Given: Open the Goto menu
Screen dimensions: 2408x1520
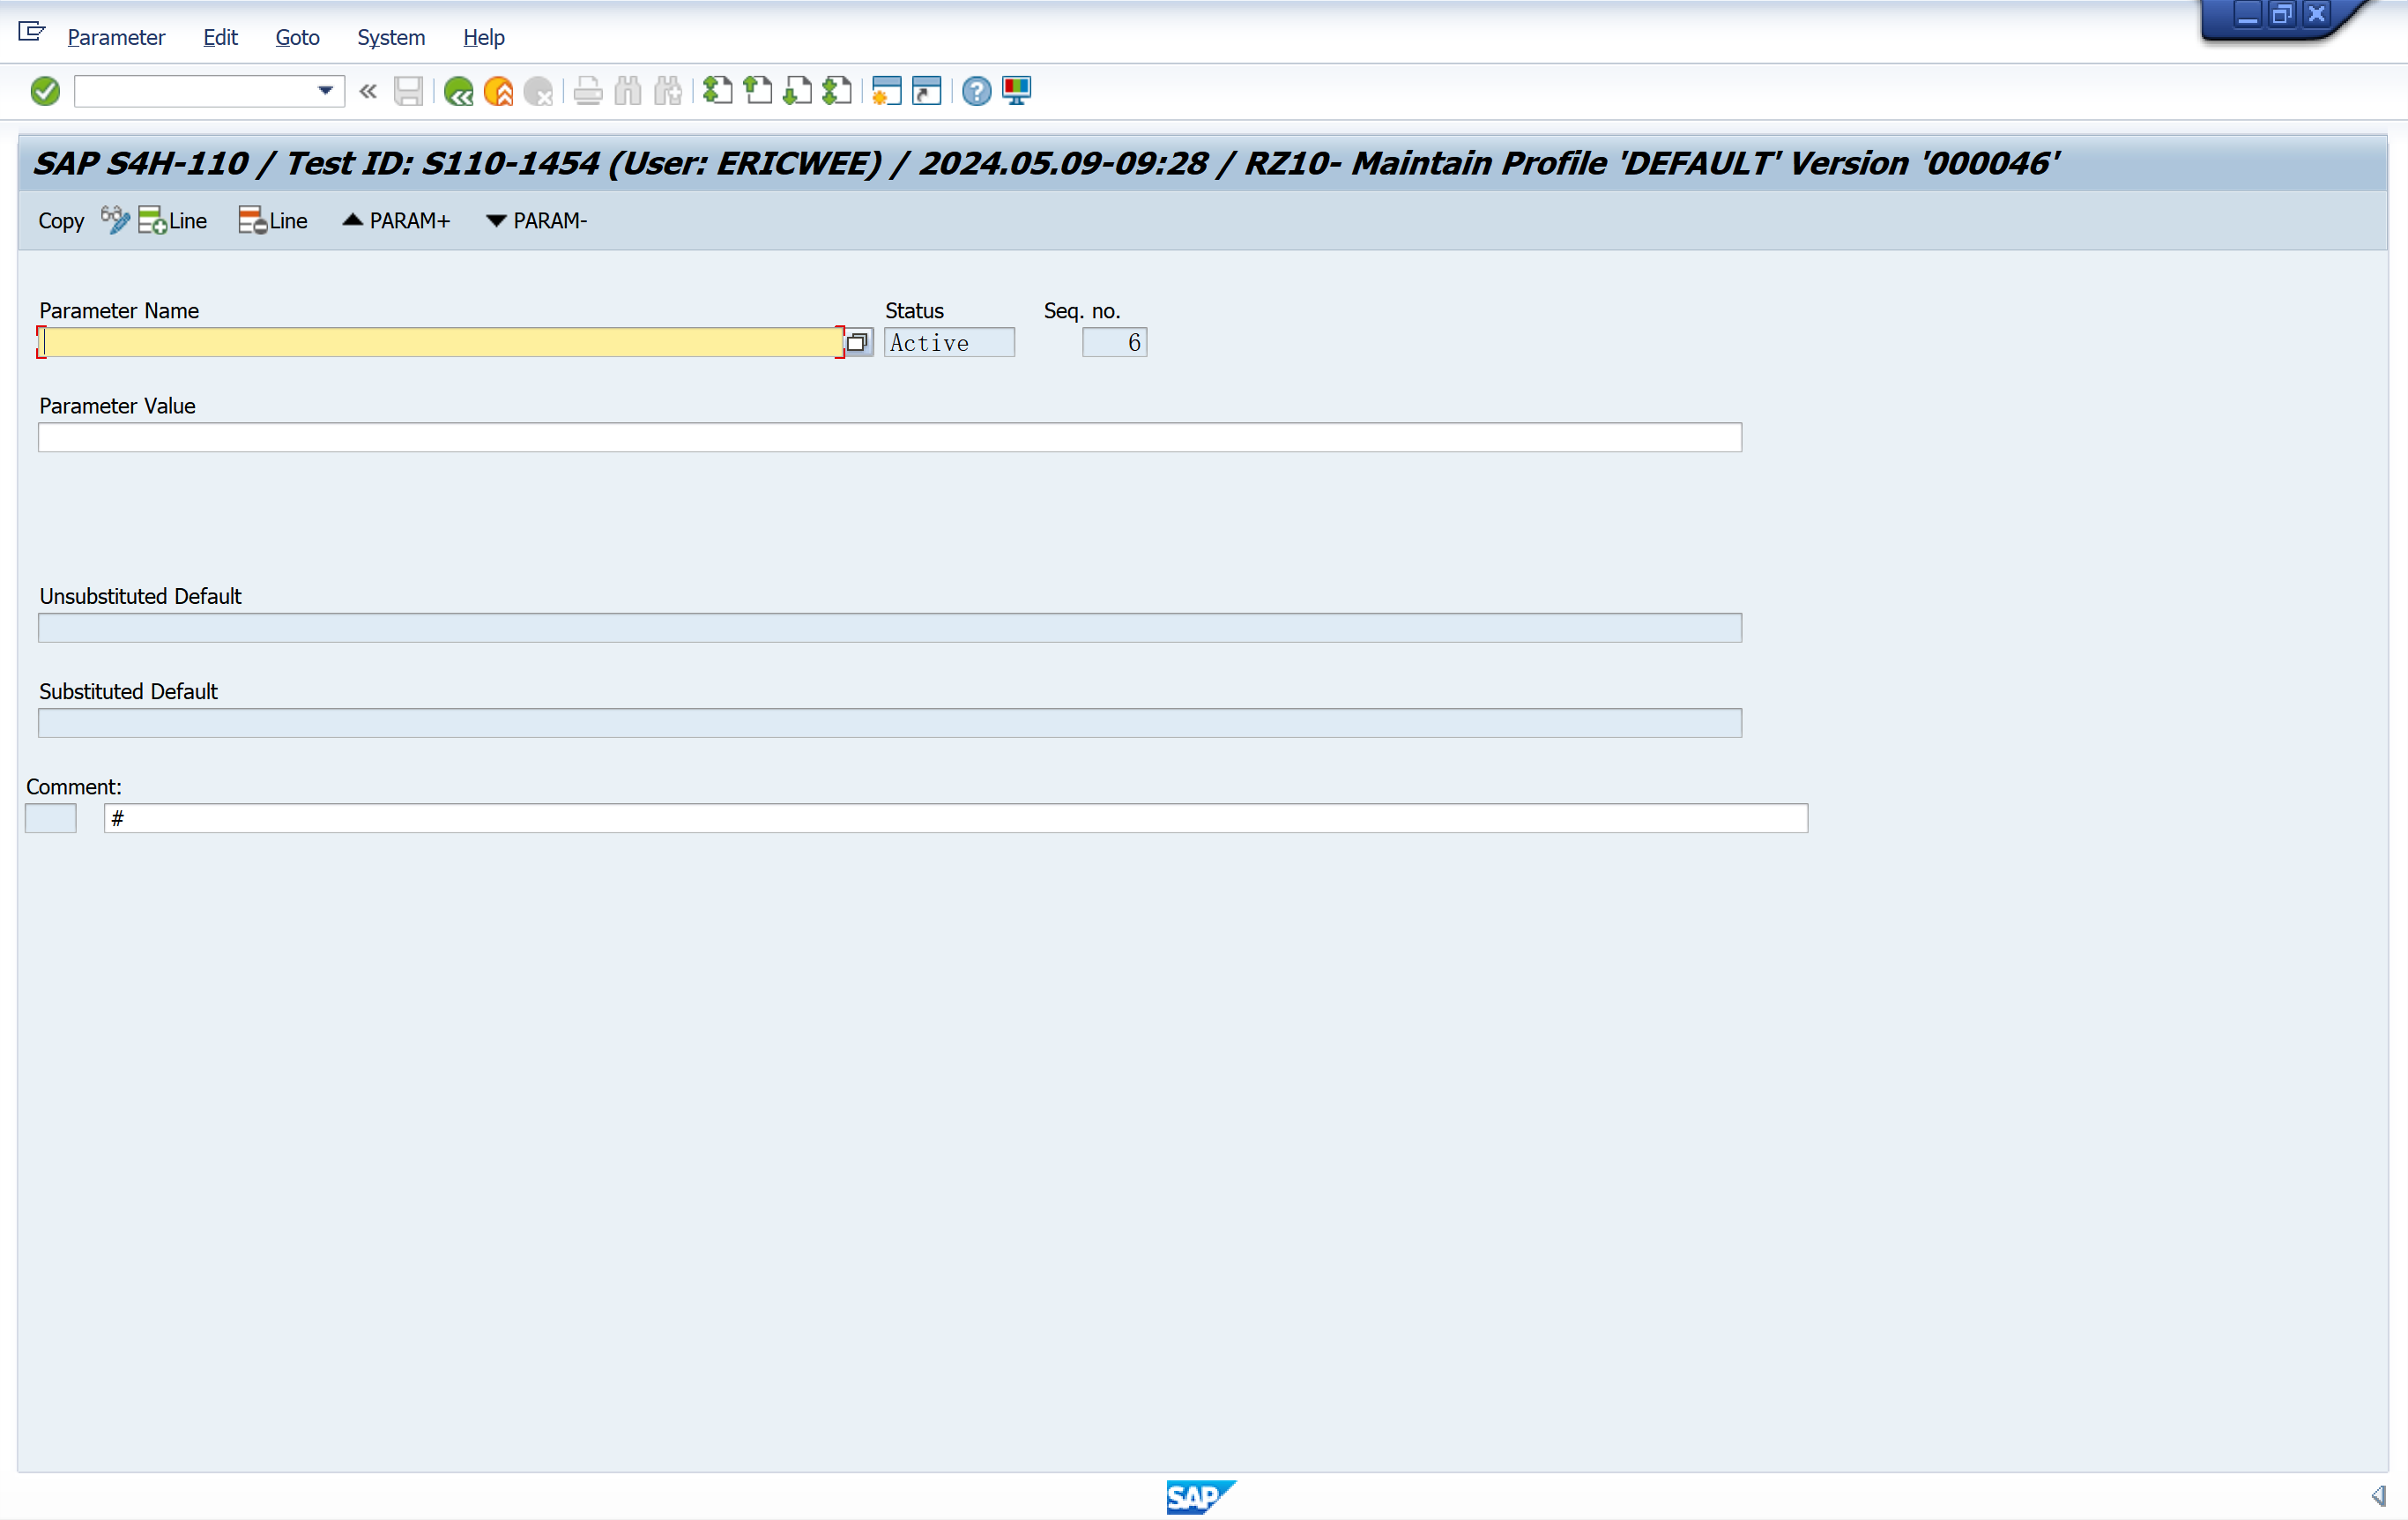Looking at the screenshot, I should coord(297,37).
